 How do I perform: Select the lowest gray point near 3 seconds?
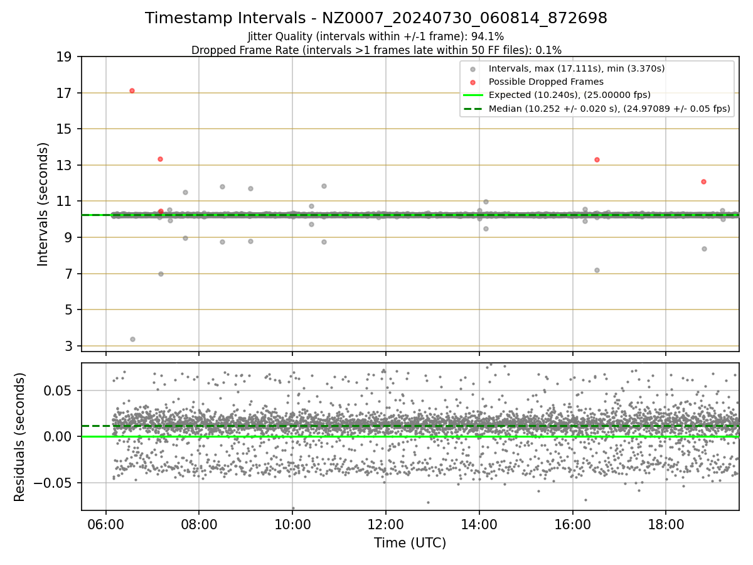click(x=132, y=339)
